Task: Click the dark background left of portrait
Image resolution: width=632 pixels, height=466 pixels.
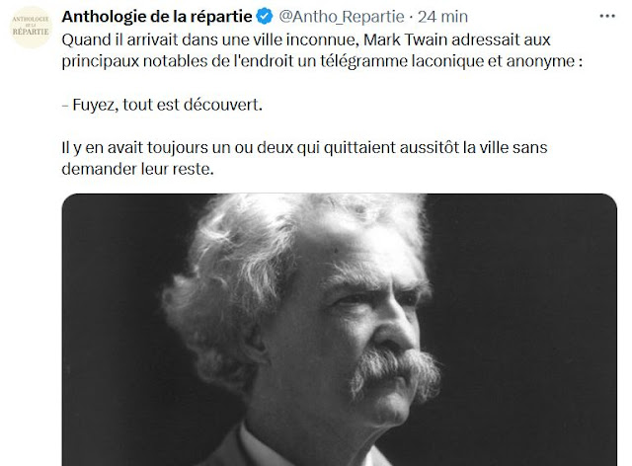Action: 113,323
